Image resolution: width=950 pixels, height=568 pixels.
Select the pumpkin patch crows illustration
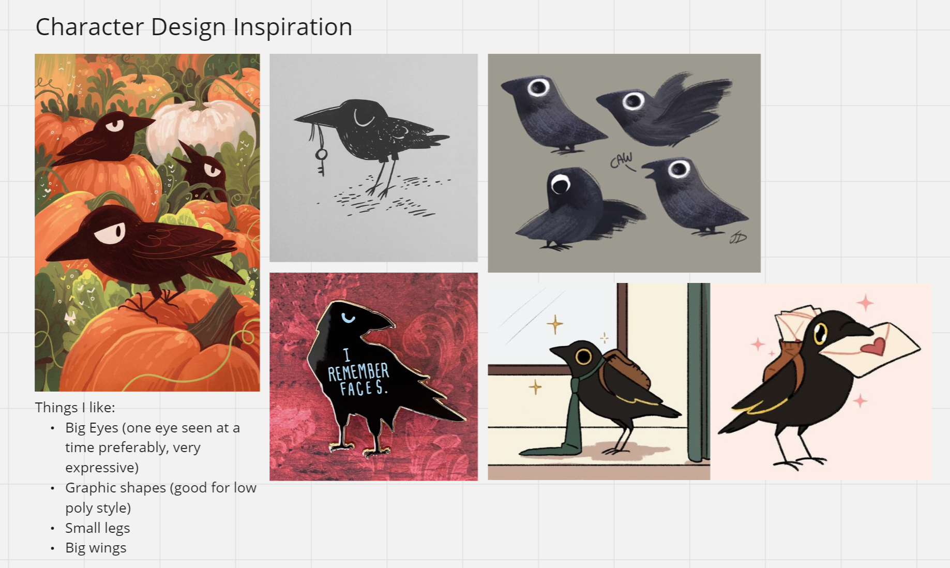(x=147, y=222)
